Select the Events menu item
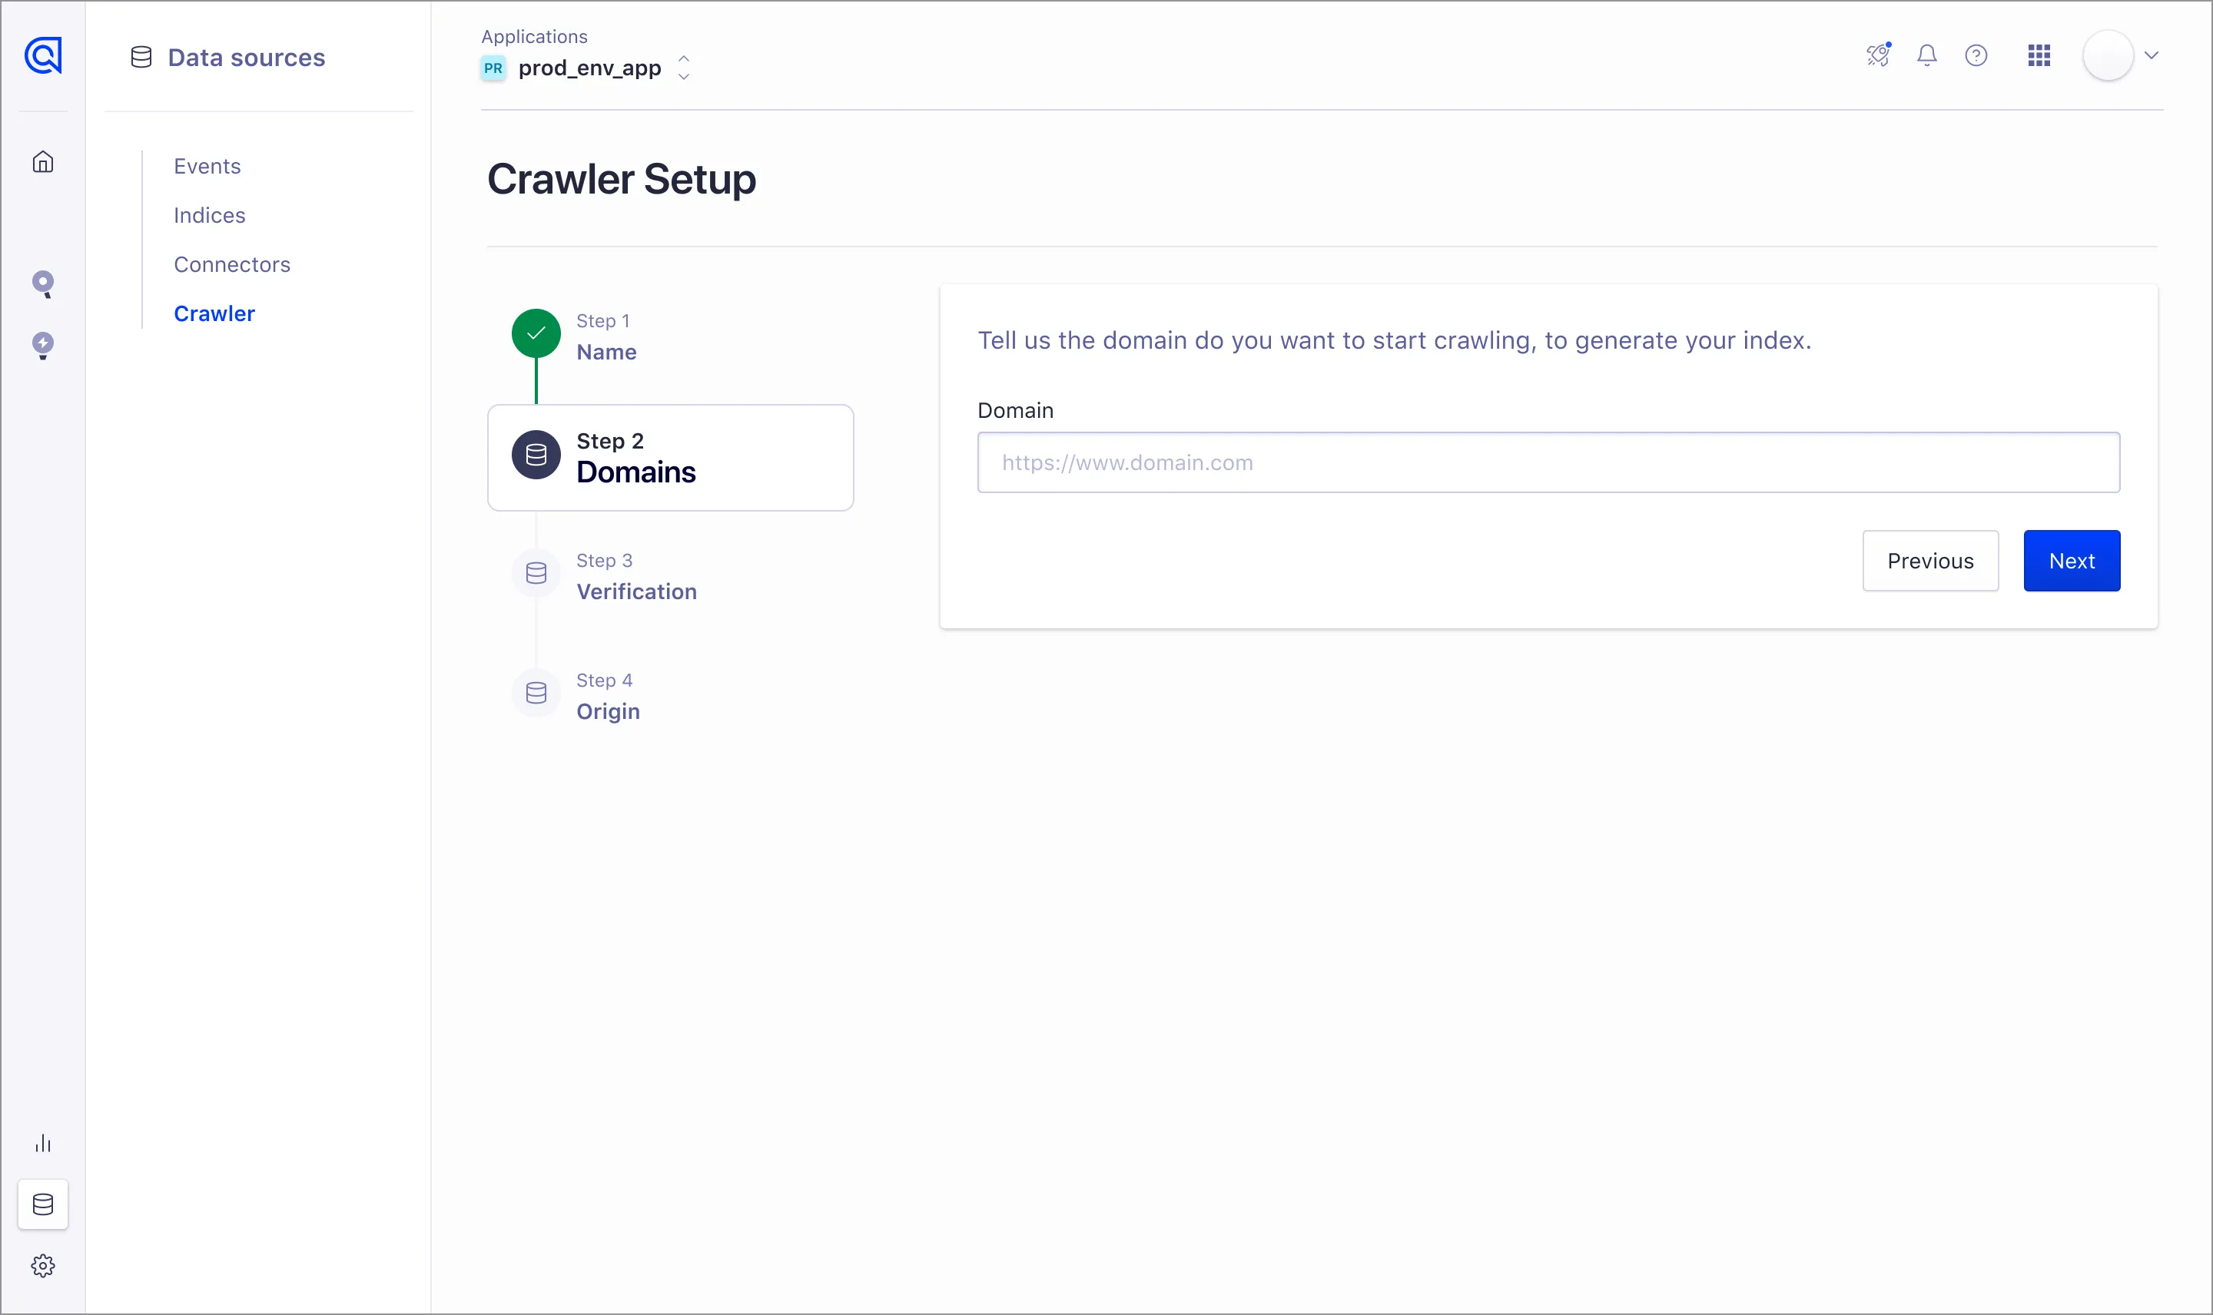Viewport: 2213px width, 1315px height. 207,166
